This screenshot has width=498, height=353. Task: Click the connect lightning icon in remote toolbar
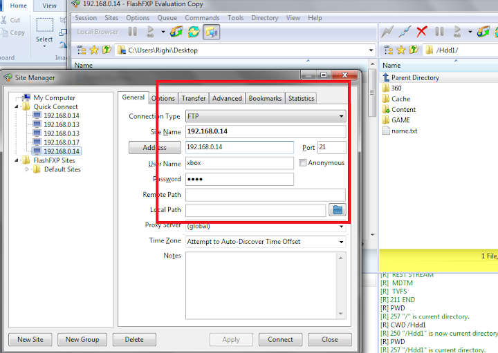[x=387, y=32]
